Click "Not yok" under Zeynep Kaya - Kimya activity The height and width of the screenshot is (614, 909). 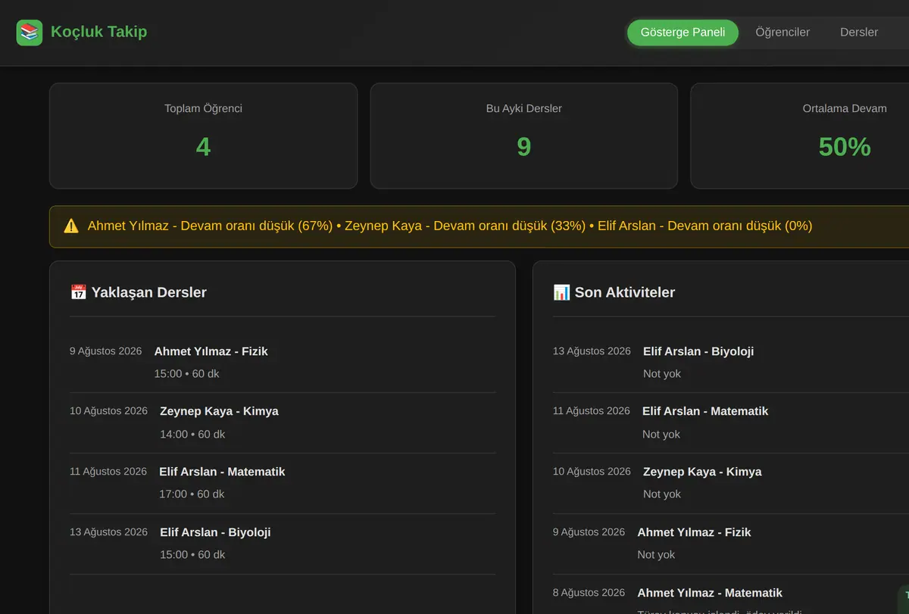pos(662,494)
